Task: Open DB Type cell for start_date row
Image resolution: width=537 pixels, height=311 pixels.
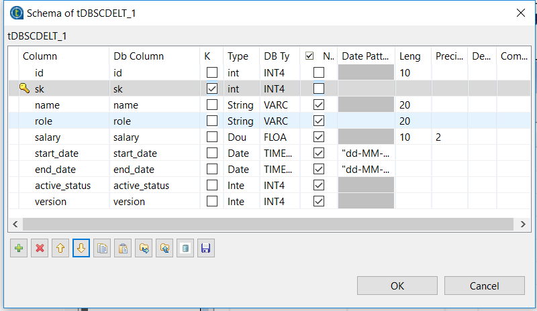Action: 278,153
